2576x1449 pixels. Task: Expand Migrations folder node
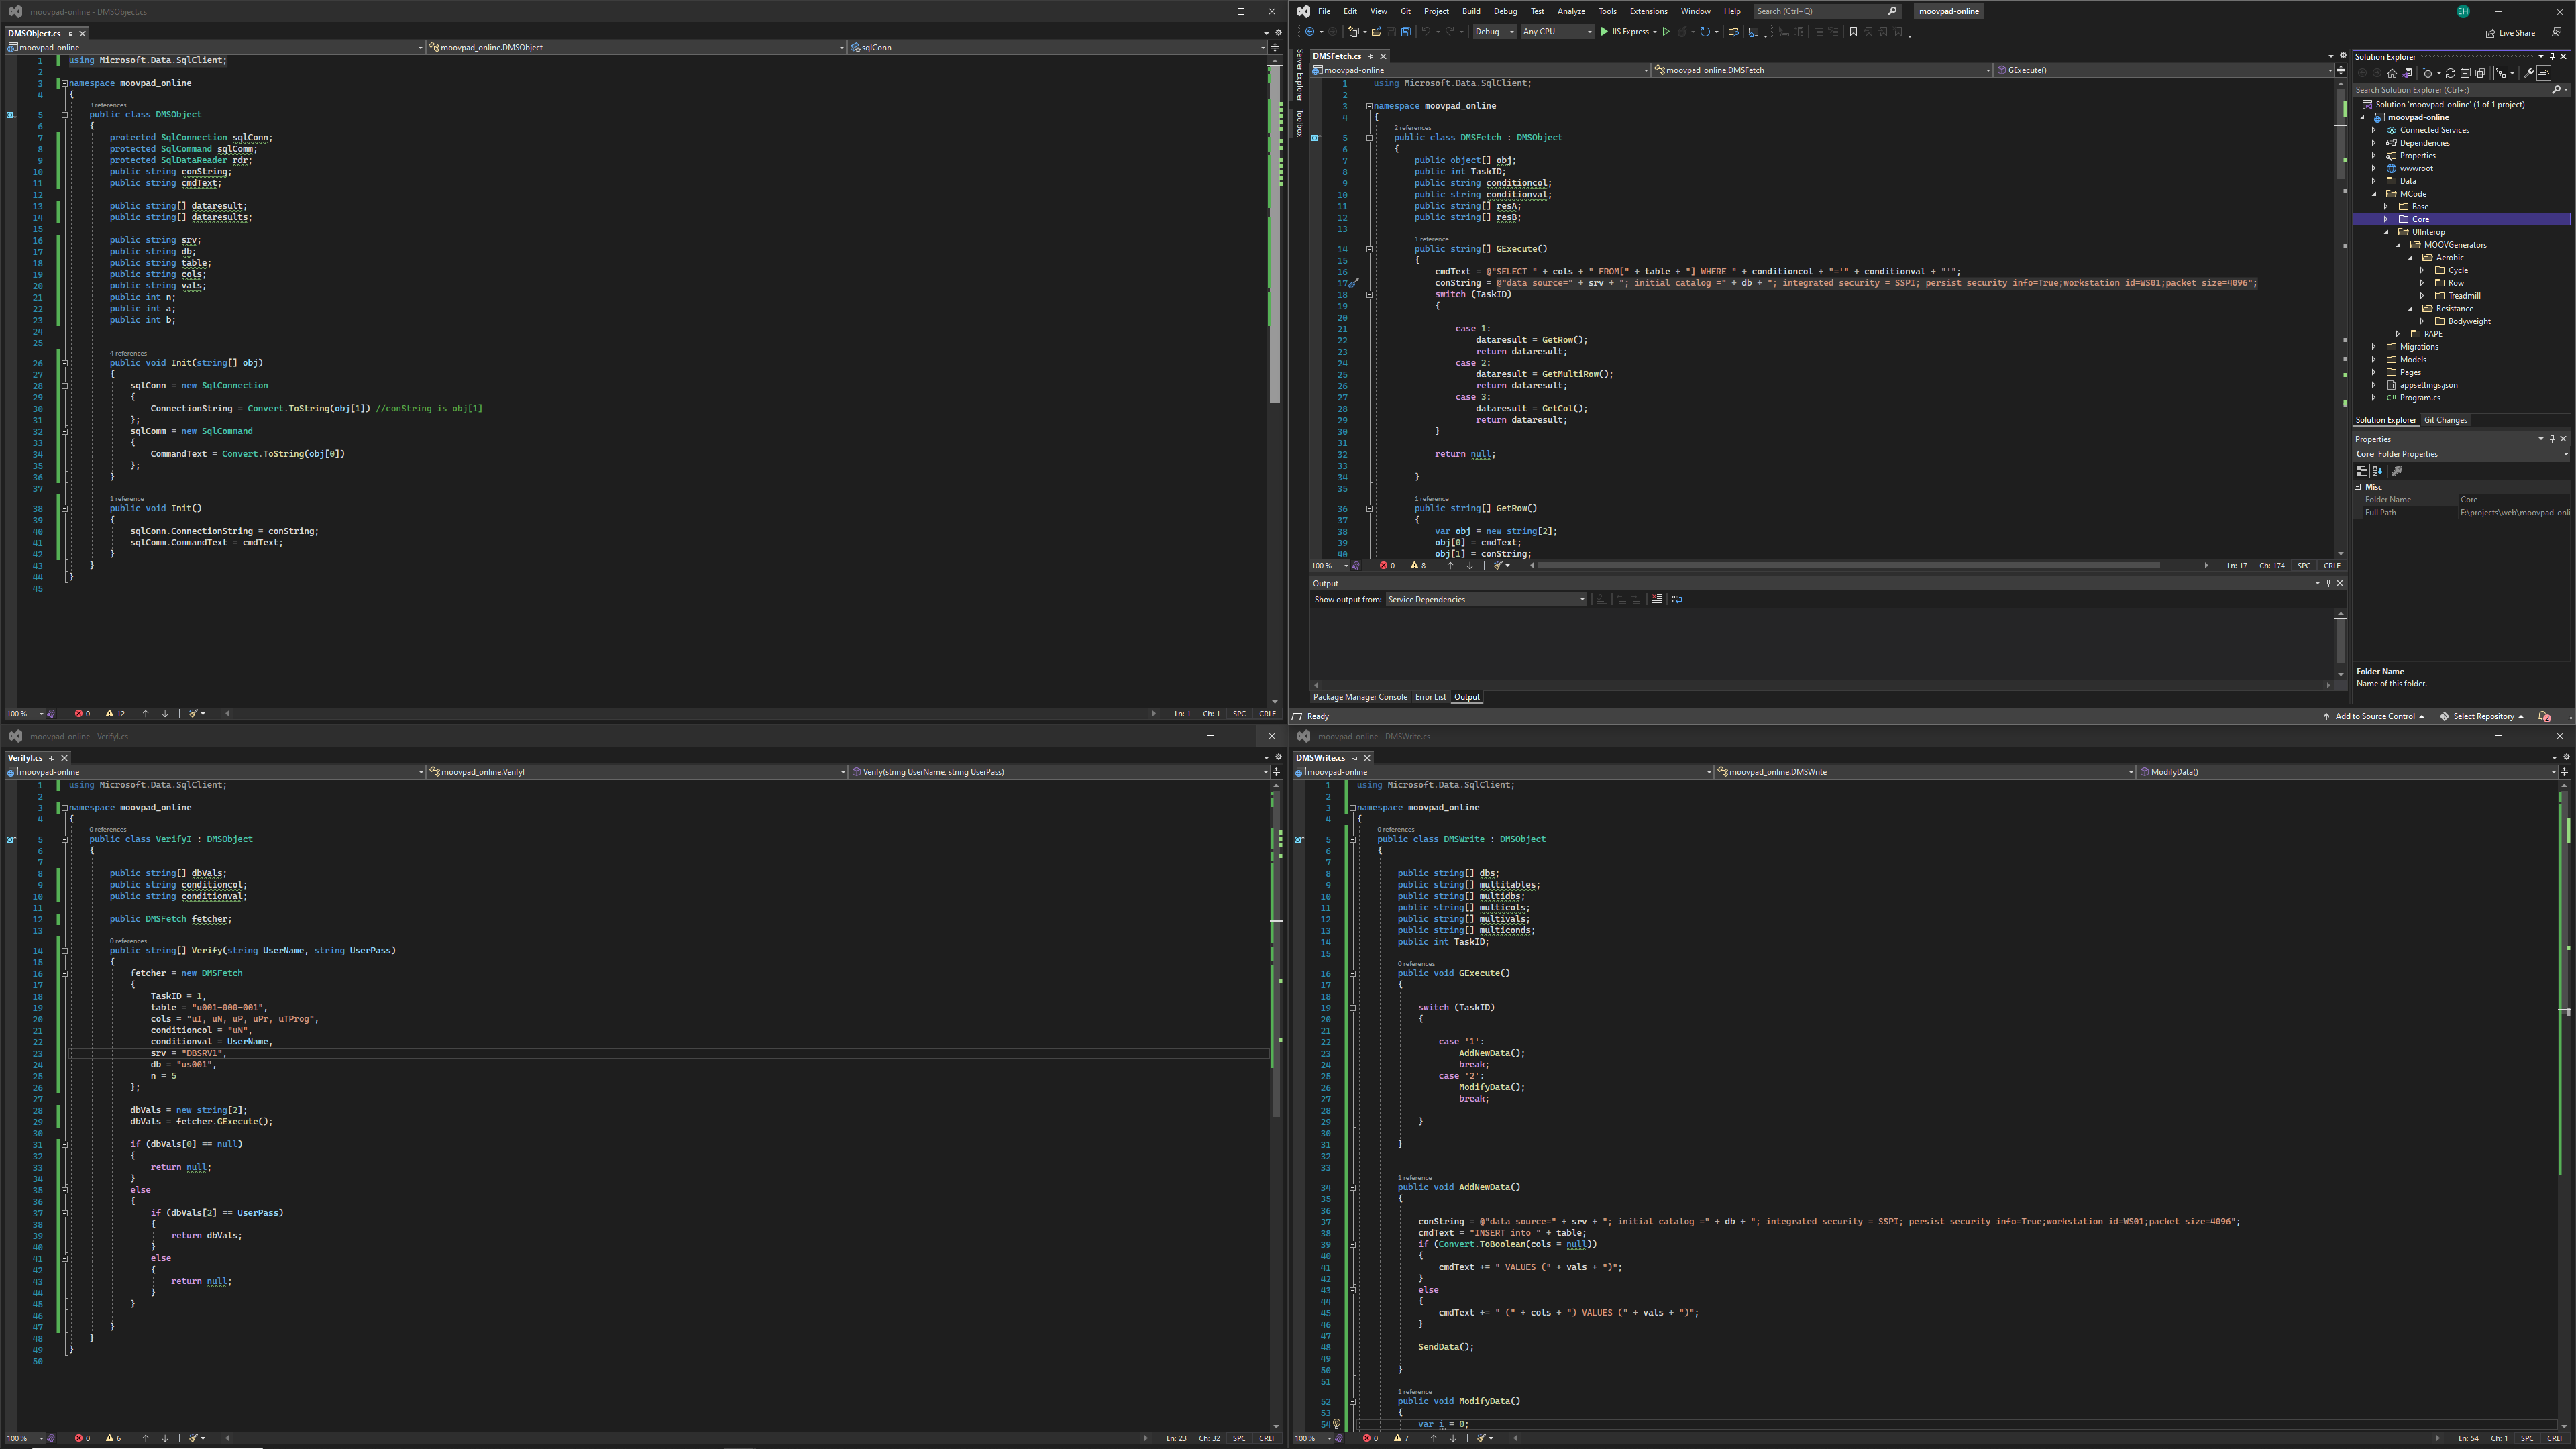[x=2374, y=347]
